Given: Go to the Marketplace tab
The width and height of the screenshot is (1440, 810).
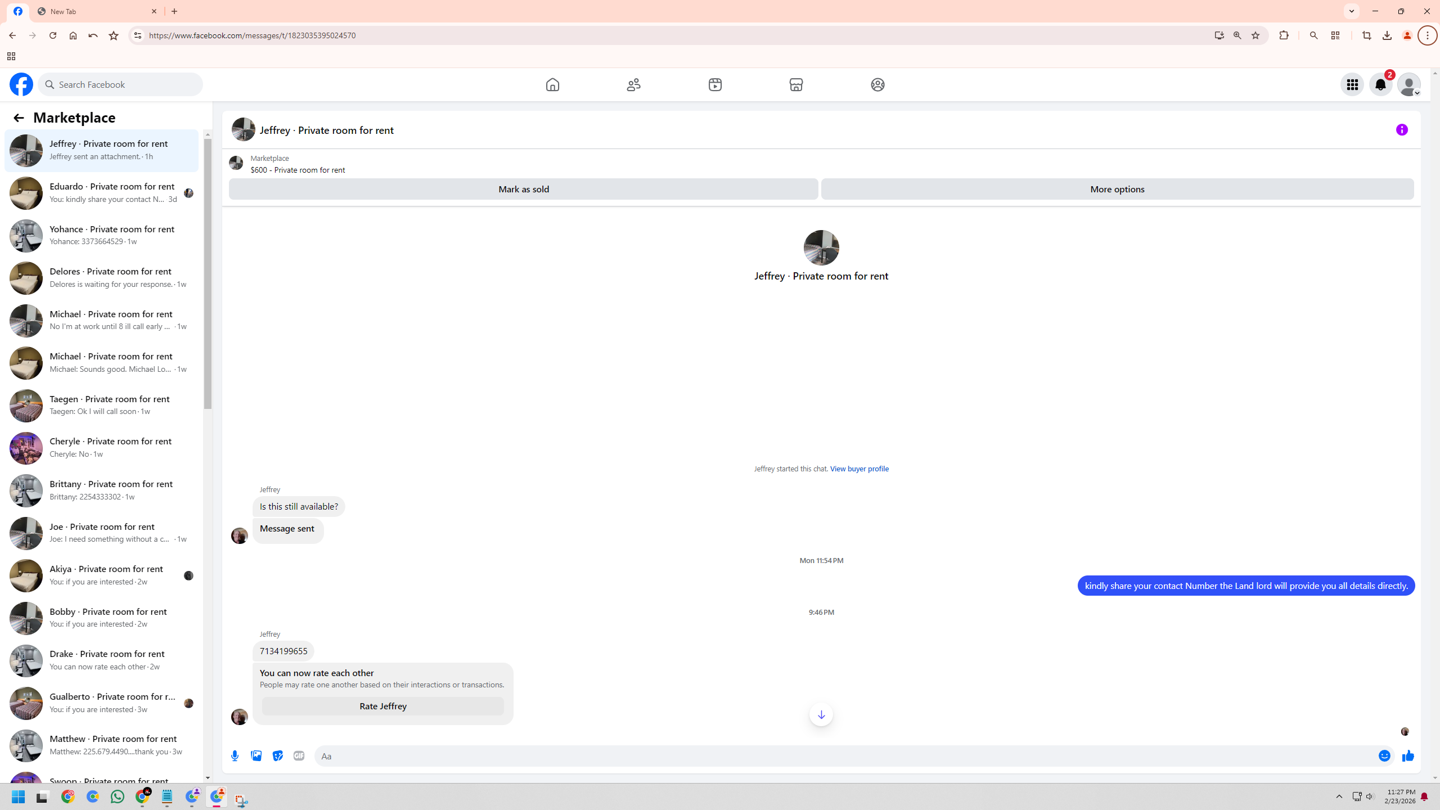Looking at the screenshot, I should [796, 85].
